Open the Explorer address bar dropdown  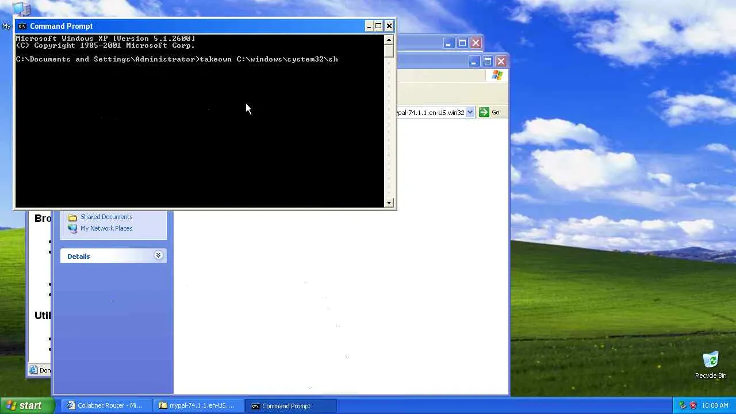(470, 112)
